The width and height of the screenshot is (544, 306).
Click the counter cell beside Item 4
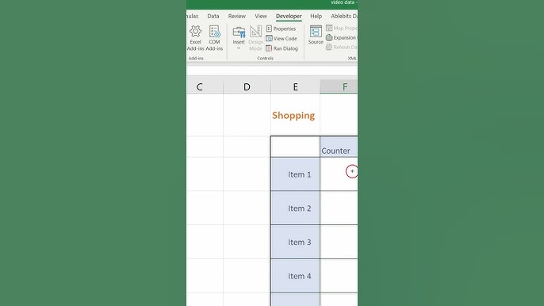pyautogui.click(x=339, y=276)
